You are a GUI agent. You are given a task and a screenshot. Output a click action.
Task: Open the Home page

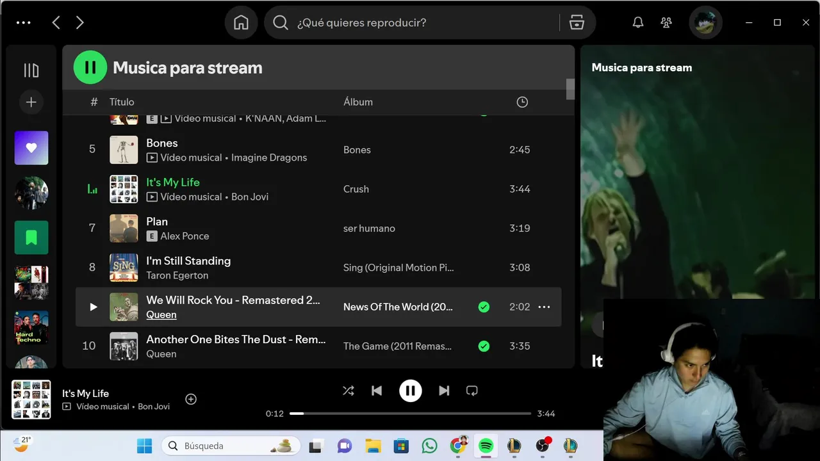(x=241, y=22)
